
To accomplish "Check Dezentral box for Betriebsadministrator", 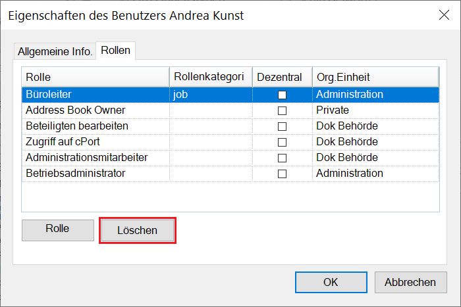I will pos(282,174).
